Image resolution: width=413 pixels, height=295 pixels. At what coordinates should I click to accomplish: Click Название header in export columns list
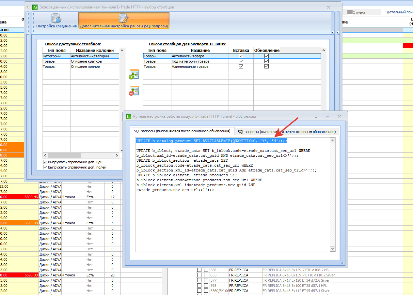coord(200,50)
